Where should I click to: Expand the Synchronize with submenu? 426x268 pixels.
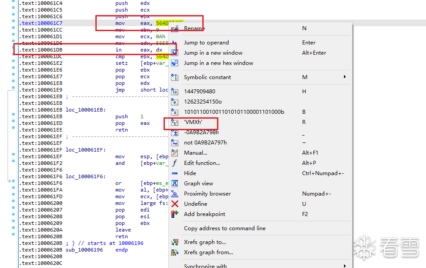(x=344, y=266)
